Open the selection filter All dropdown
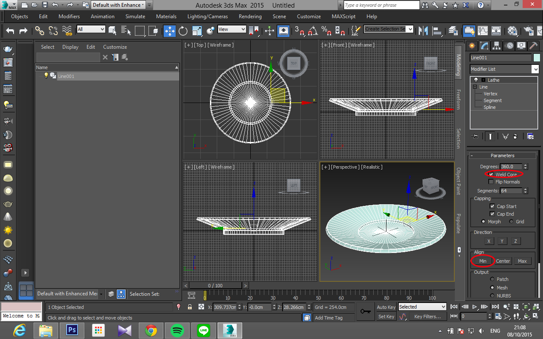Image resolution: width=543 pixels, height=339 pixels. tap(90, 29)
